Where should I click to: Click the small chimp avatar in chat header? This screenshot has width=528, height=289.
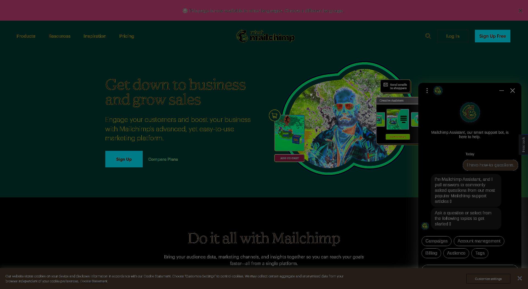pyautogui.click(x=438, y=91)
